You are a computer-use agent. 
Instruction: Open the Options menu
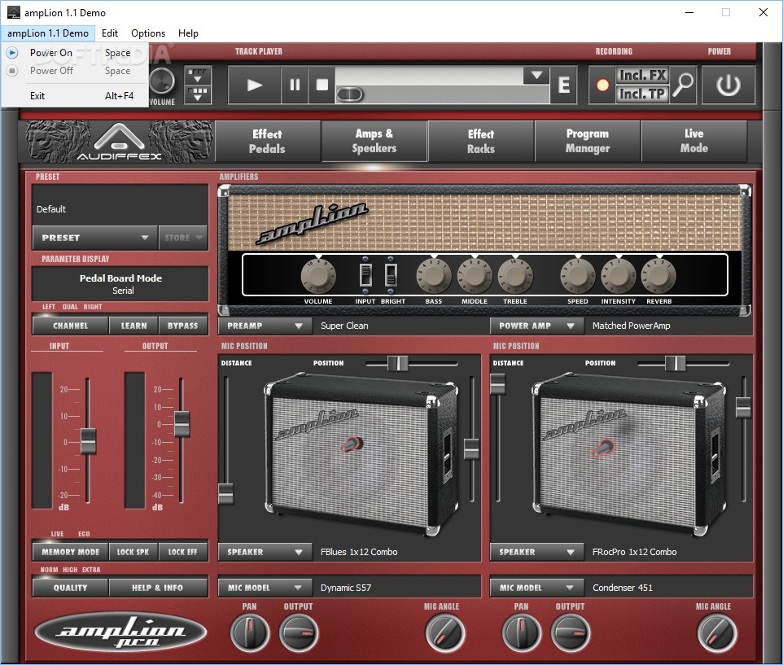[x=148, y=33]
